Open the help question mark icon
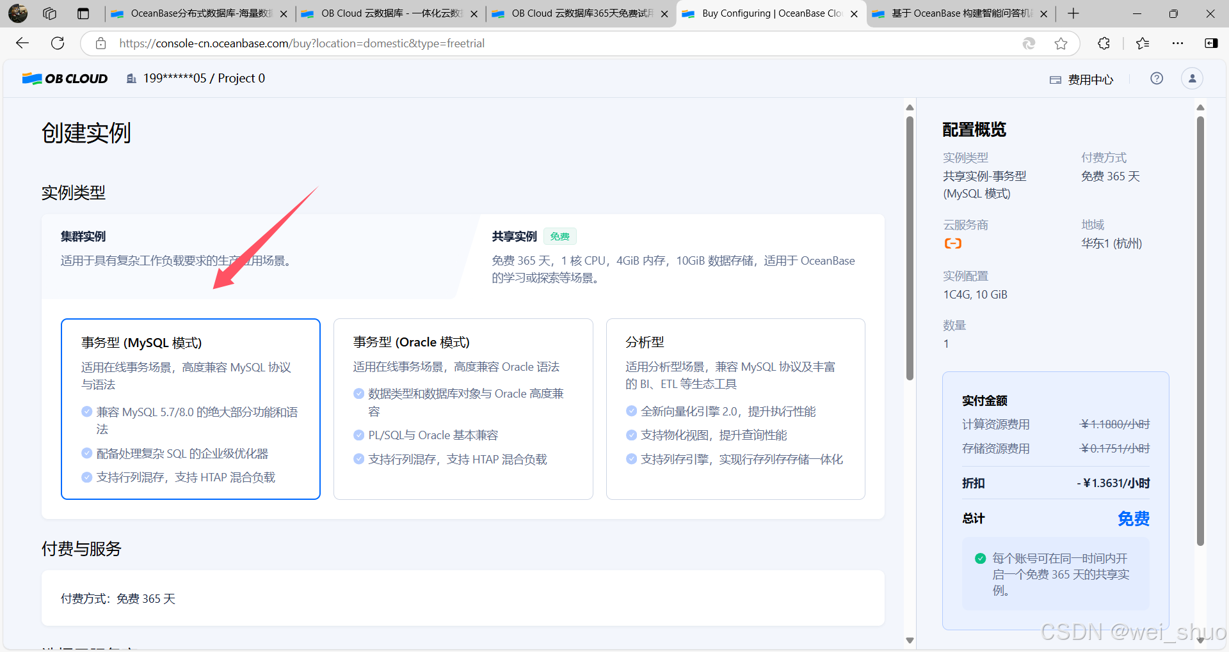This screenshot has width=1229, height=652. 1156,79
